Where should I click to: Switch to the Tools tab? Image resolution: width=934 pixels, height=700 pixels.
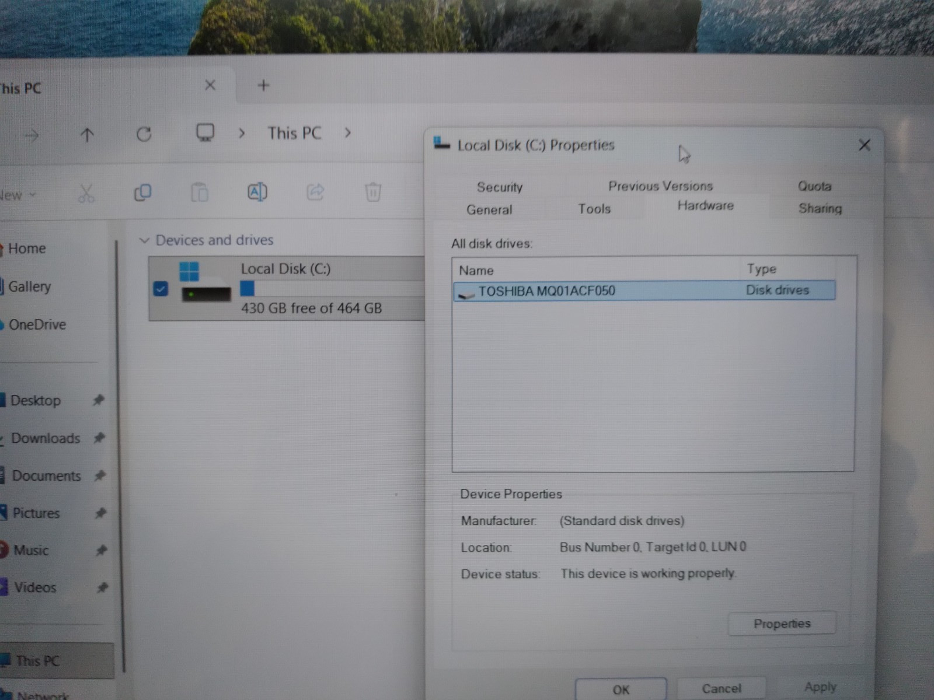pyautogui.click(x=594, y=209)
